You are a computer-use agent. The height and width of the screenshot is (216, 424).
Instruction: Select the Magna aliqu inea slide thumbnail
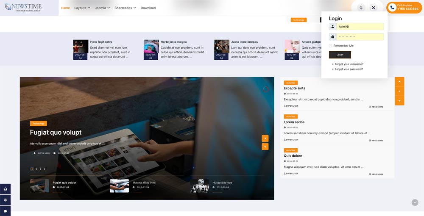pos(119,186)
